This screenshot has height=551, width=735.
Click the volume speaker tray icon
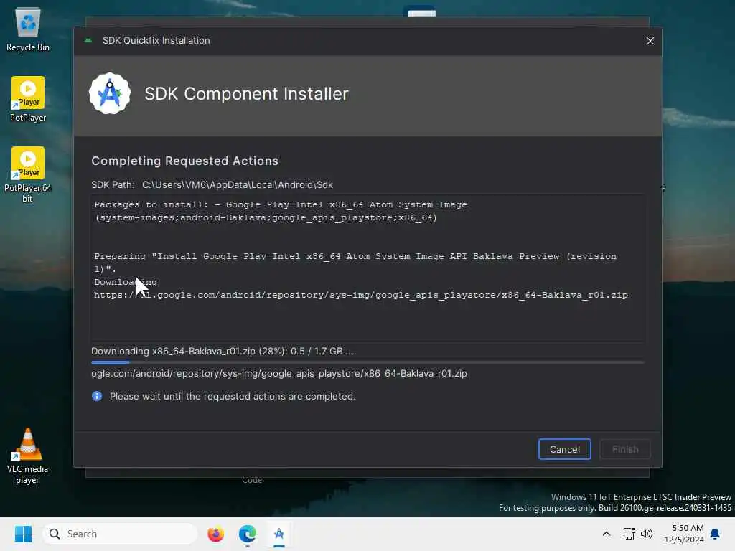tap(647, 534)
